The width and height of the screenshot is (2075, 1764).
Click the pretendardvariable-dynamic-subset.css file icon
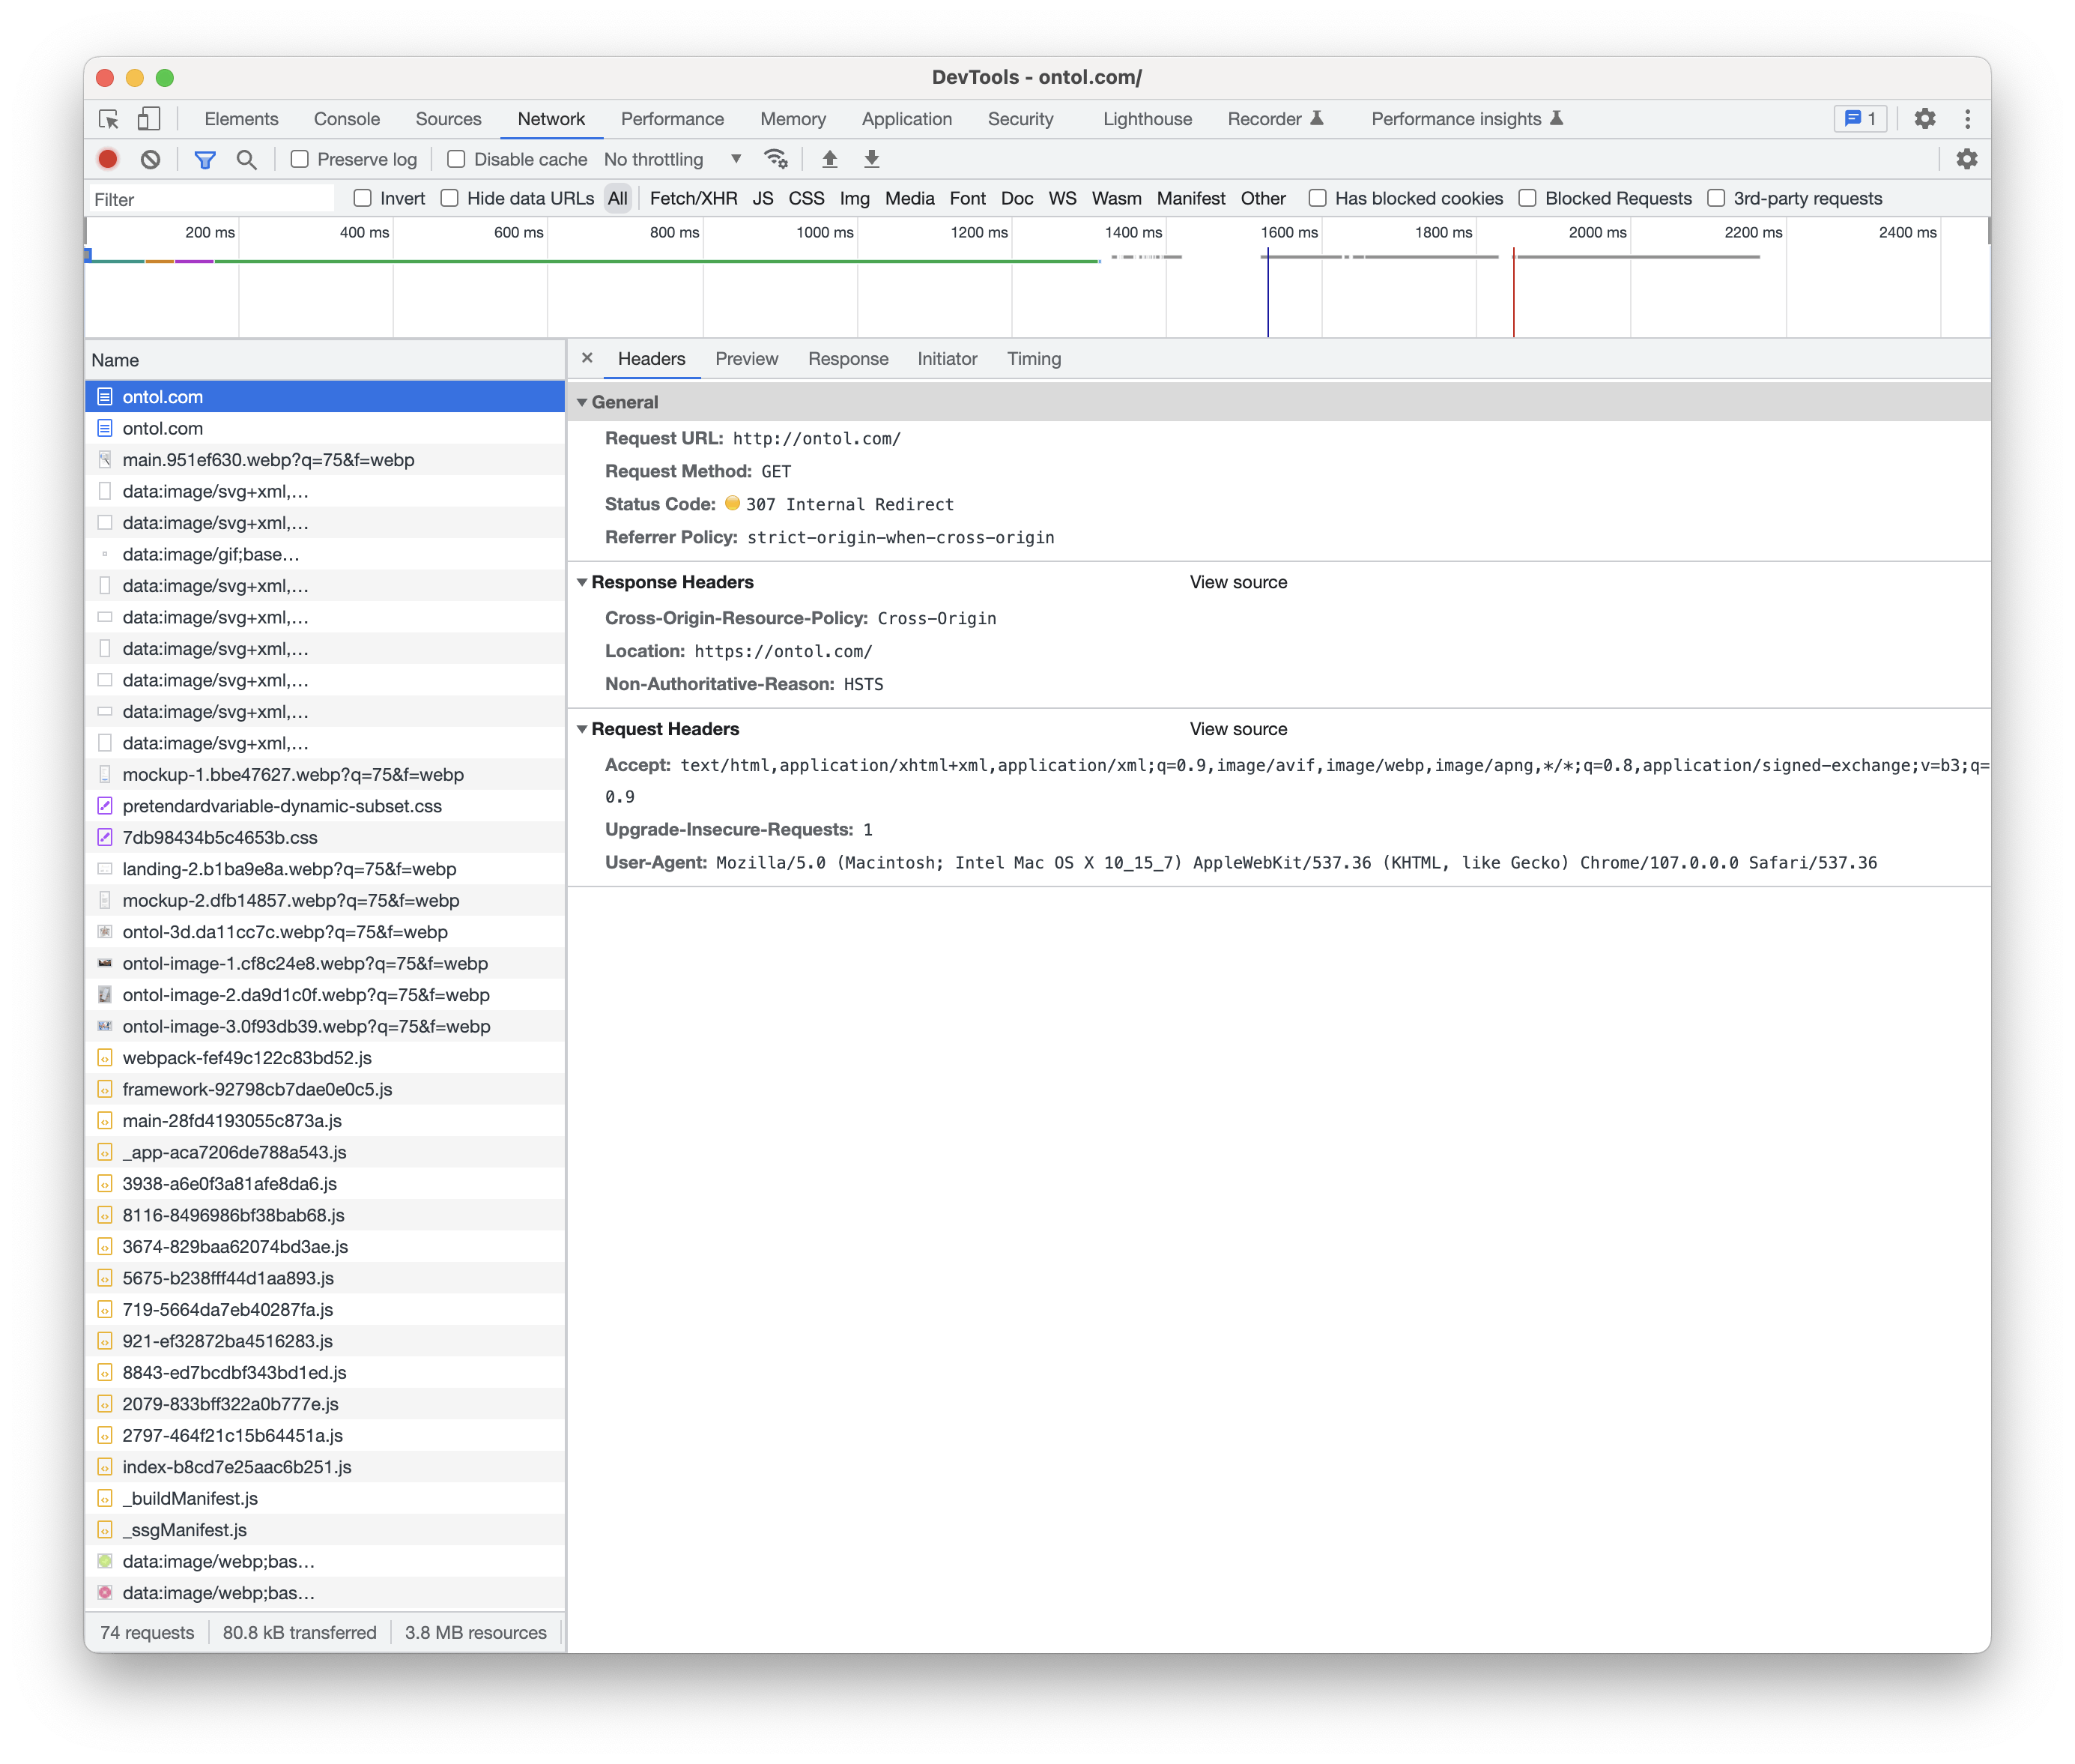(x=105, y=806)
